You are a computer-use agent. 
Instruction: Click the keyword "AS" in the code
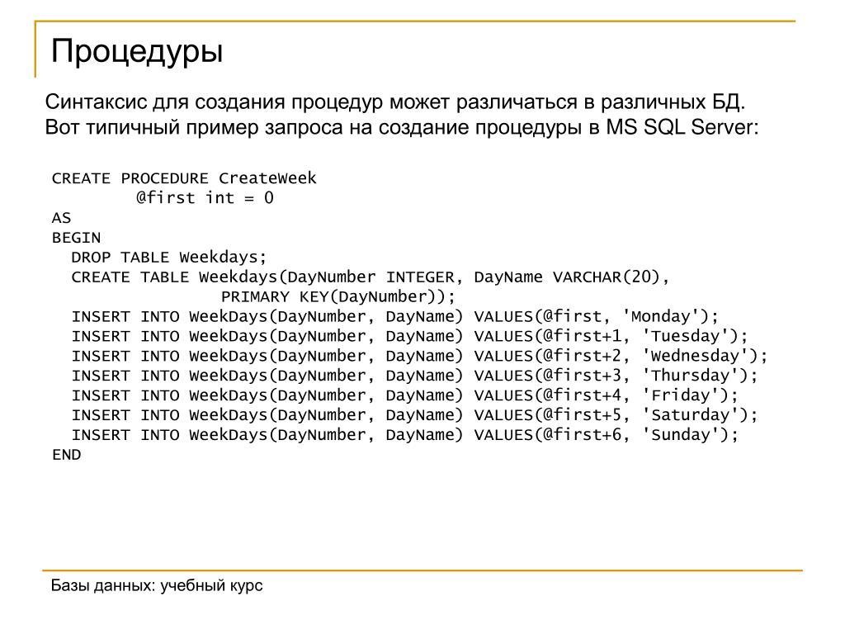coord(61,218)
